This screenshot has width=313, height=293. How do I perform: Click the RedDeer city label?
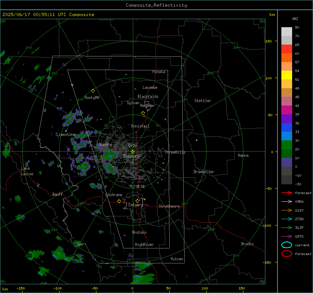(x=147, y=106)
